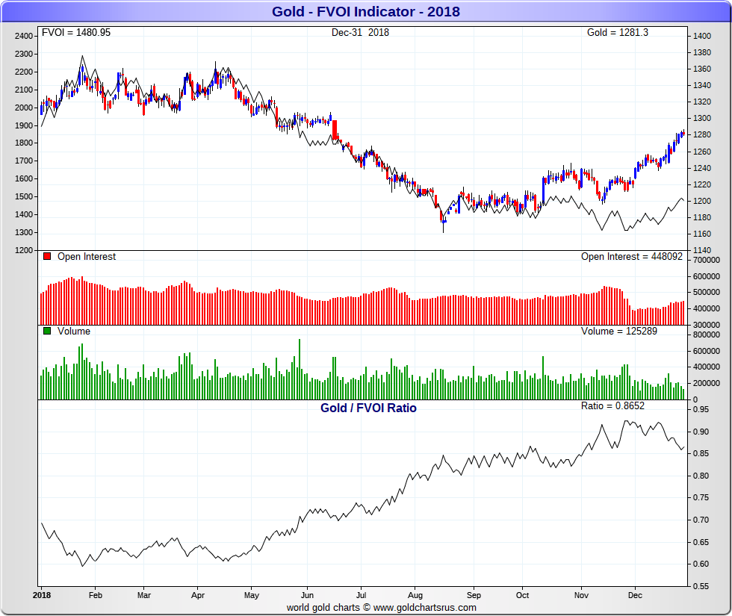Click the 'Gold - FVOI Indicator - 2018' title
Image resolution: width=732 pixels, height=616 pixels.
[x=365, y=11]
